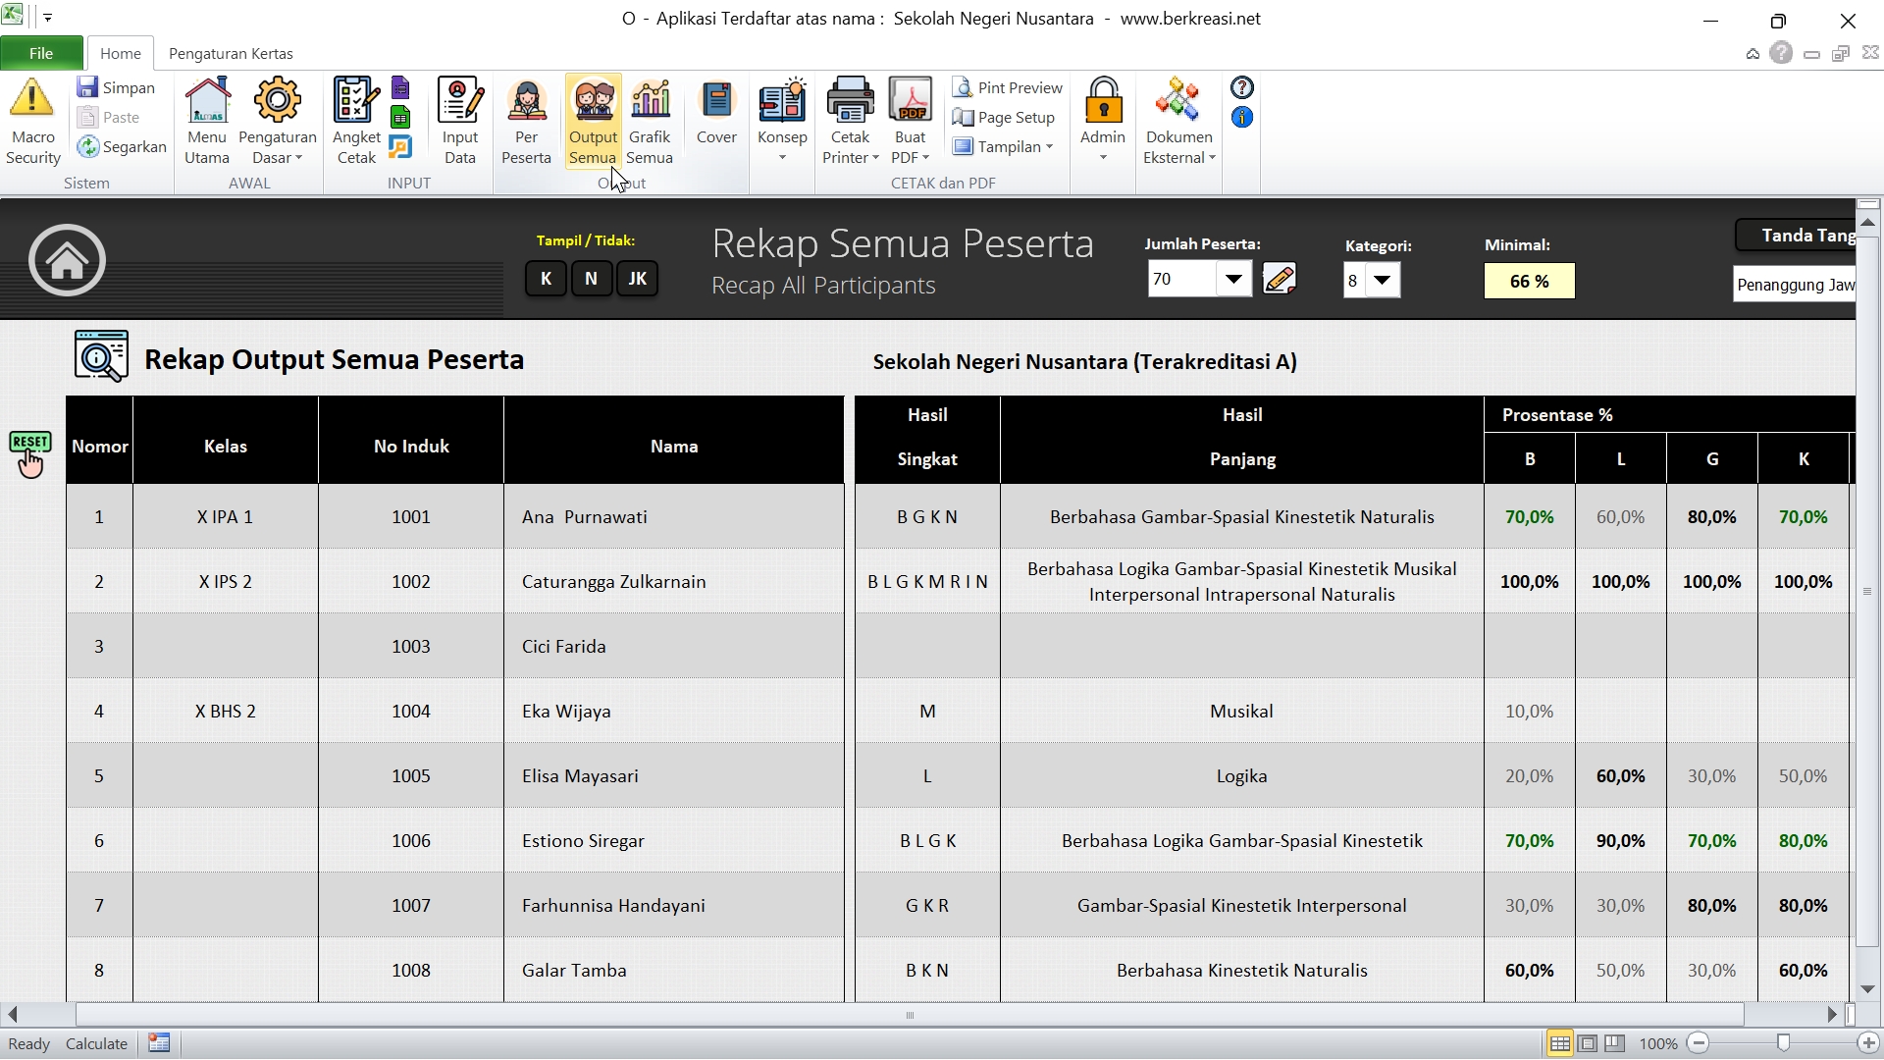Toggle the JK column display button
This screenshot has height=1060, width=1884.
pyautogui.click(x=637, y=279)
